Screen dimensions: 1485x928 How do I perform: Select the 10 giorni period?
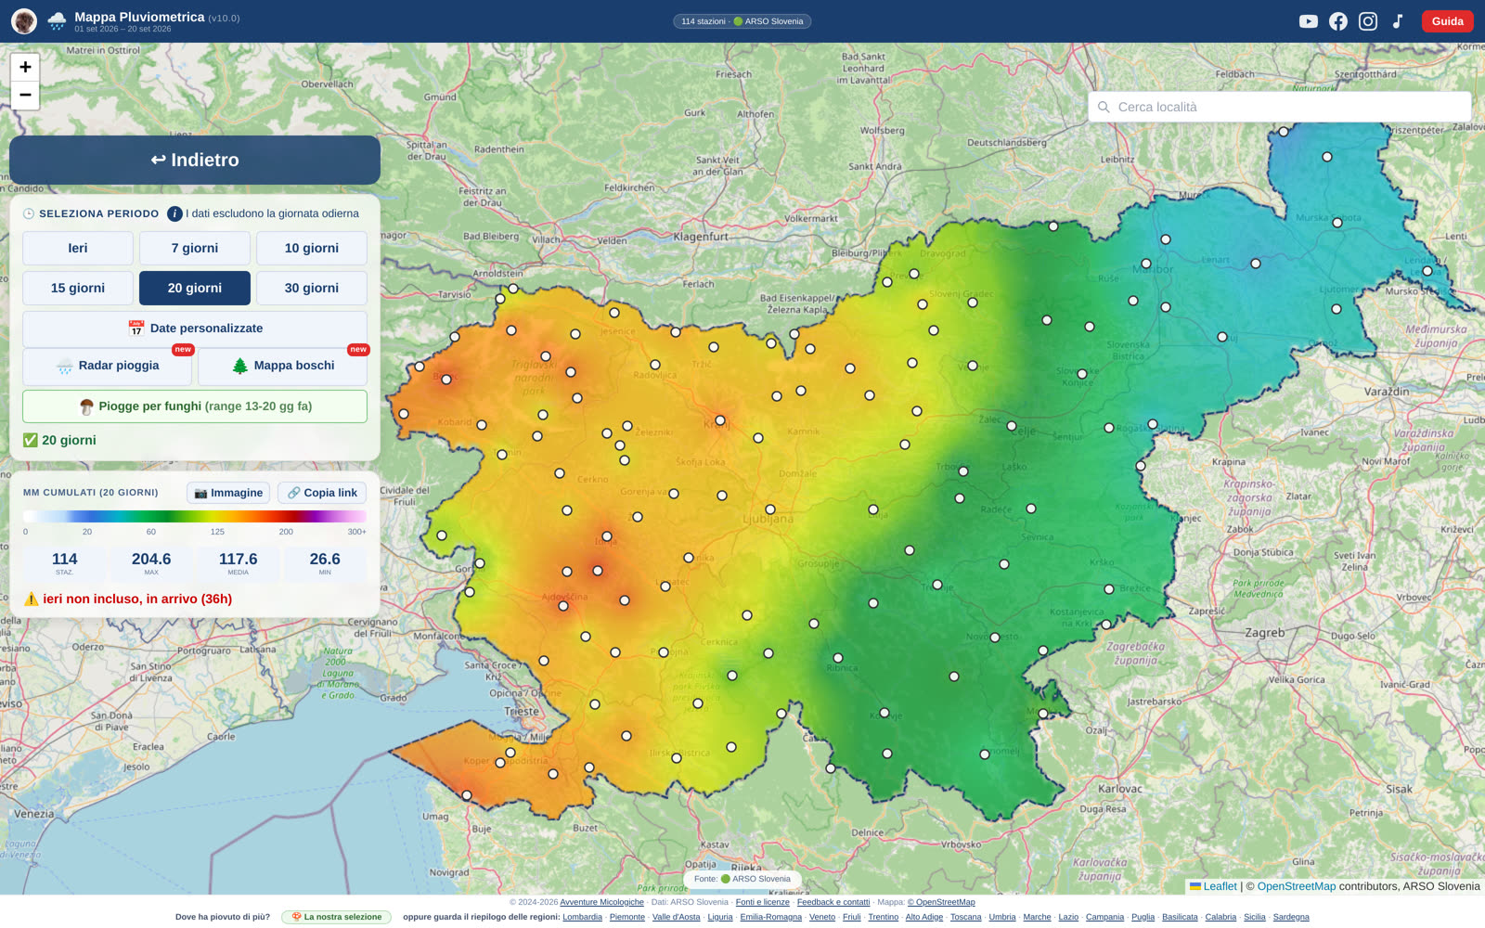(x=312, y=248)
